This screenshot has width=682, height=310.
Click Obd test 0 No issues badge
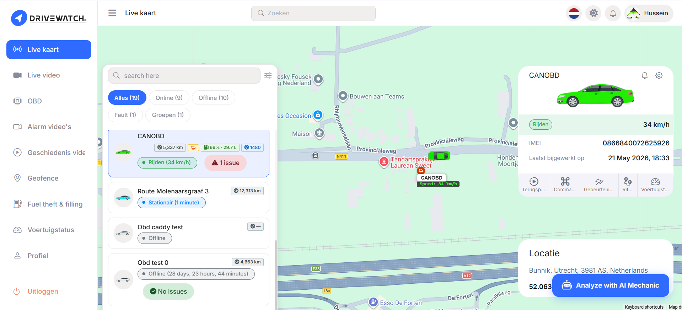(x=168, y=292)
